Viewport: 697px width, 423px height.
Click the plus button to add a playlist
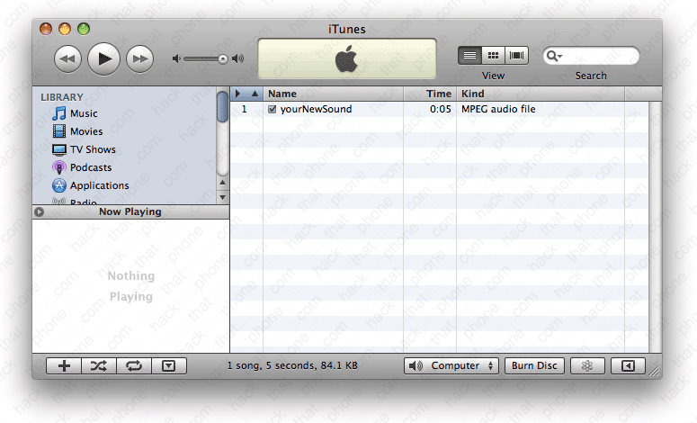click(63, 365)
